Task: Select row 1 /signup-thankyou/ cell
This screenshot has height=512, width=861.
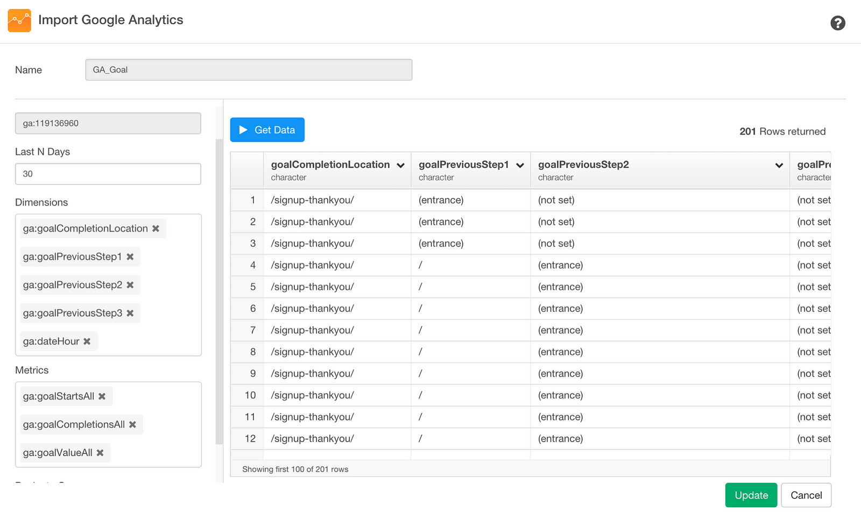Action: click(x=337, y=200)
